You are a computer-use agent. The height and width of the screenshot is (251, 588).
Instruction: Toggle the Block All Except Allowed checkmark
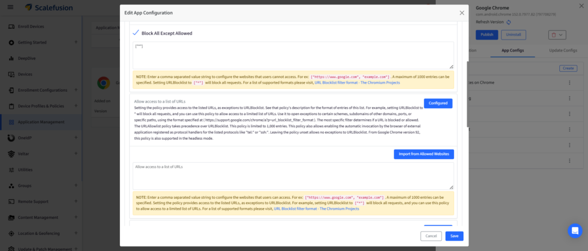coord(136,33)
